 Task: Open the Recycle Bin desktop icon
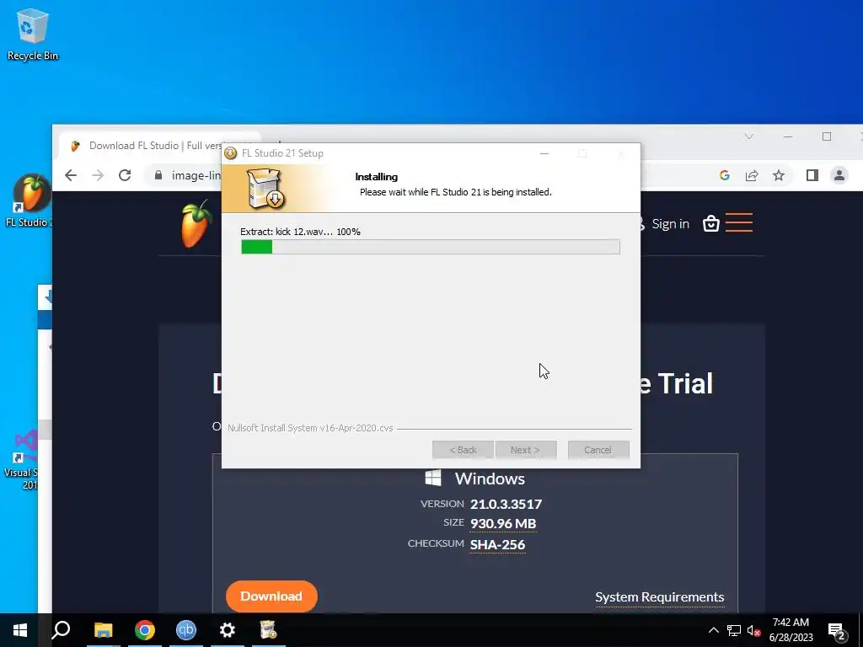[33, 34]
